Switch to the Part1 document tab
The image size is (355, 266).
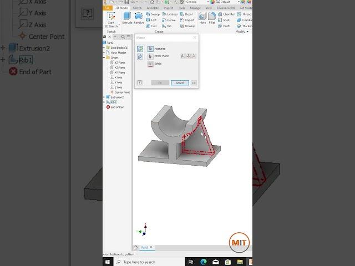pyautogui.click(x=145, y=248)
